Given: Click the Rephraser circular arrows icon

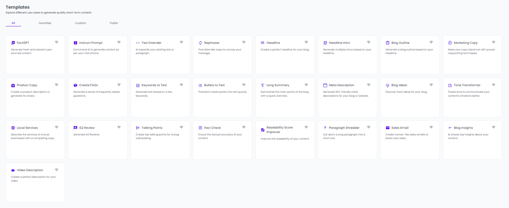Looking at the screenshot, I should coord(200,43).
